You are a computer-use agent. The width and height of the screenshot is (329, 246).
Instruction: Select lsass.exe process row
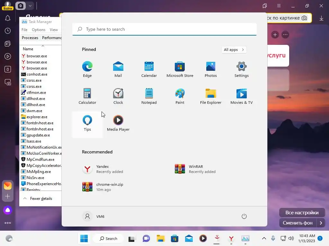(x=41, y=141)
